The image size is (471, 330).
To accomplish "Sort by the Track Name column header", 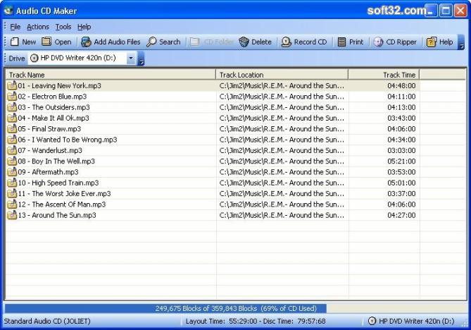I will [111, 75].
